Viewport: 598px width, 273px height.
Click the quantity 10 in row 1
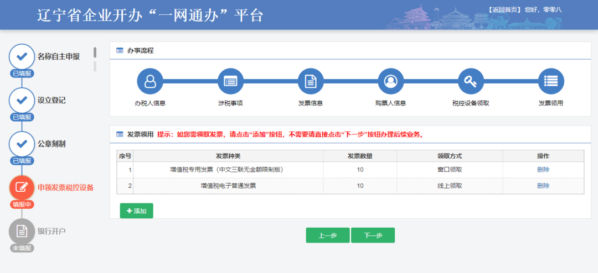point(360,170)
